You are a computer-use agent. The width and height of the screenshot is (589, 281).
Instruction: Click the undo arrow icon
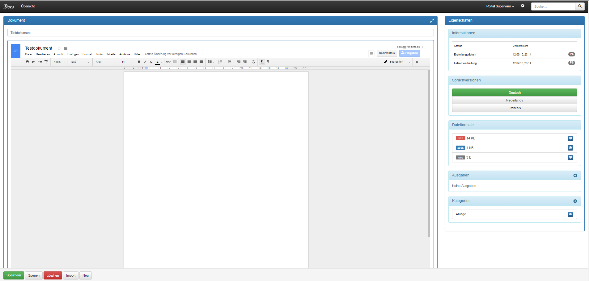[33, 62]
